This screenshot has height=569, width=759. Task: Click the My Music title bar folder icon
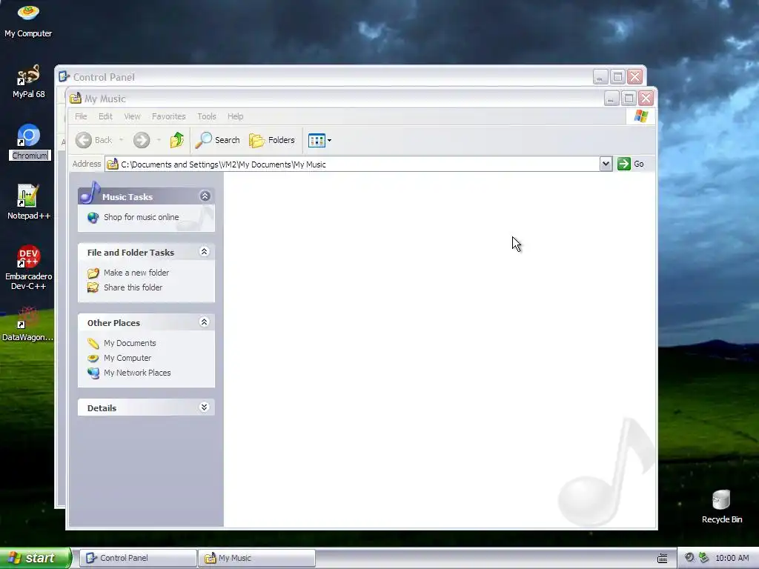75,99
